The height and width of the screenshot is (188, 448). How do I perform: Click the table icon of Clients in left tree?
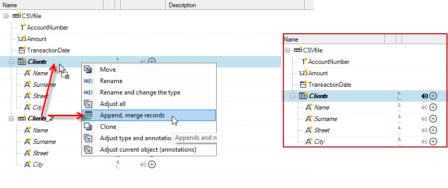point(22,61)
